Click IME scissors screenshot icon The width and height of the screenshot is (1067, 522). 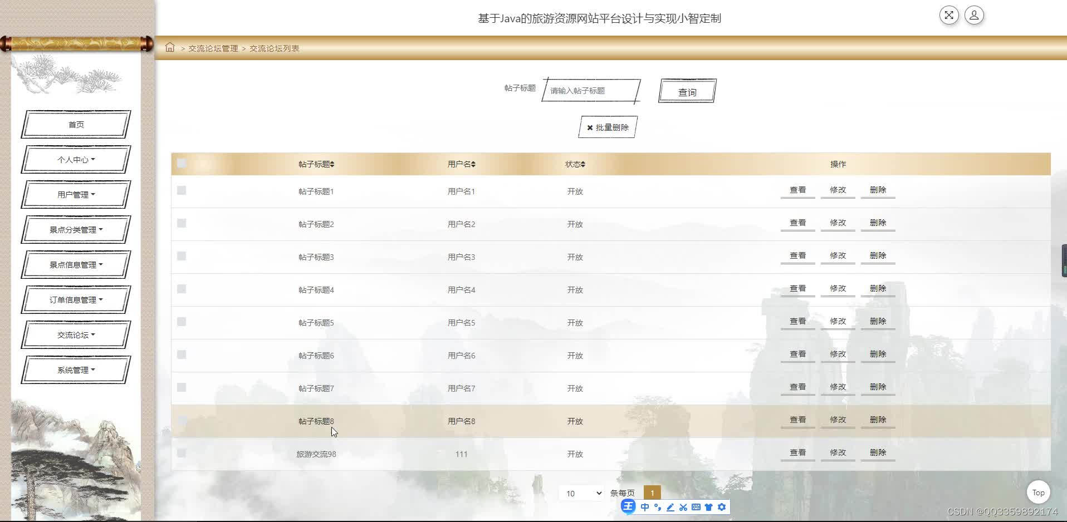(683, 507)
